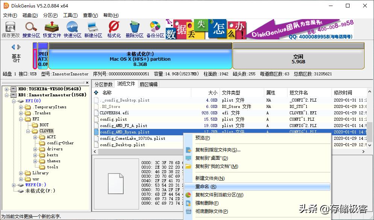Switch to the 分区参数 tab

point(103,84)
